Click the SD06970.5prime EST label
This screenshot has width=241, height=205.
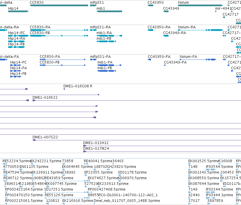132,178
